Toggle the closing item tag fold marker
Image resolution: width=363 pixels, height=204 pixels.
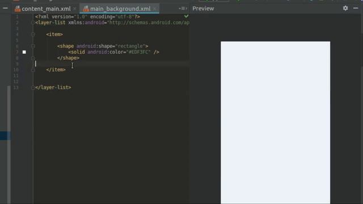point(33,70)
